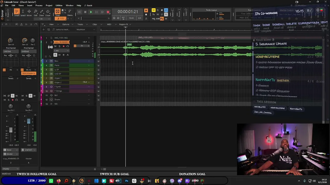Stop playback
Screen dimensions: 330x185
pos(85,12)
